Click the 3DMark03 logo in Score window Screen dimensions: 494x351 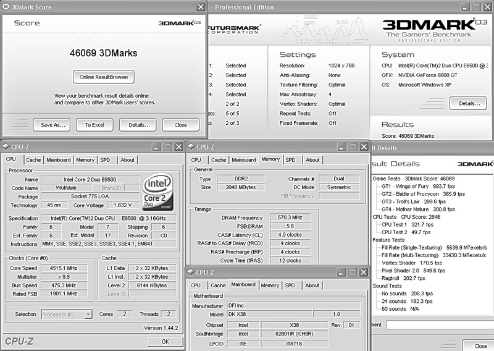(180, 23)
